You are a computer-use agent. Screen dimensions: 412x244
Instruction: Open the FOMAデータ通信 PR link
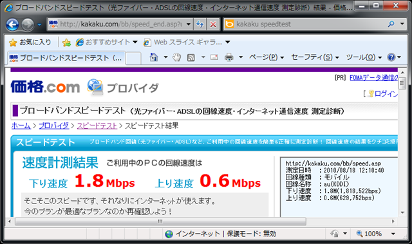(x=373, y=78)
